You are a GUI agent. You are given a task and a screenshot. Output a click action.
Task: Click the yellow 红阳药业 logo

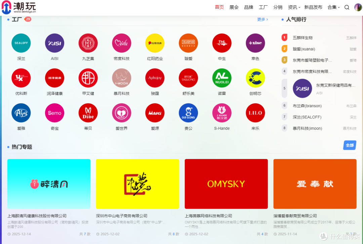tap(155, 43)
